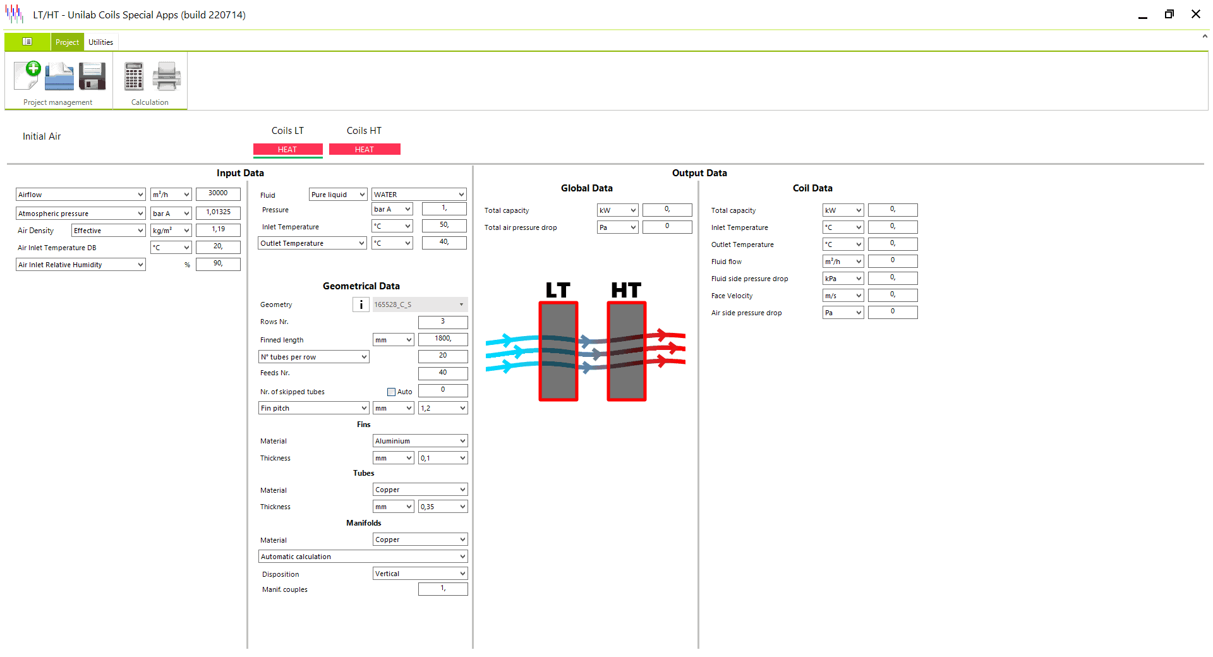The image size is (1213, 657).
Task: Open an existing project using the folder icon
Action: coord(59,75)
